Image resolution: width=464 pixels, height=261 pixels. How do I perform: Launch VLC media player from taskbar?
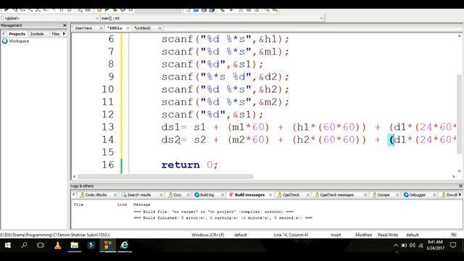pyautogui.click(x=58, y=245)
